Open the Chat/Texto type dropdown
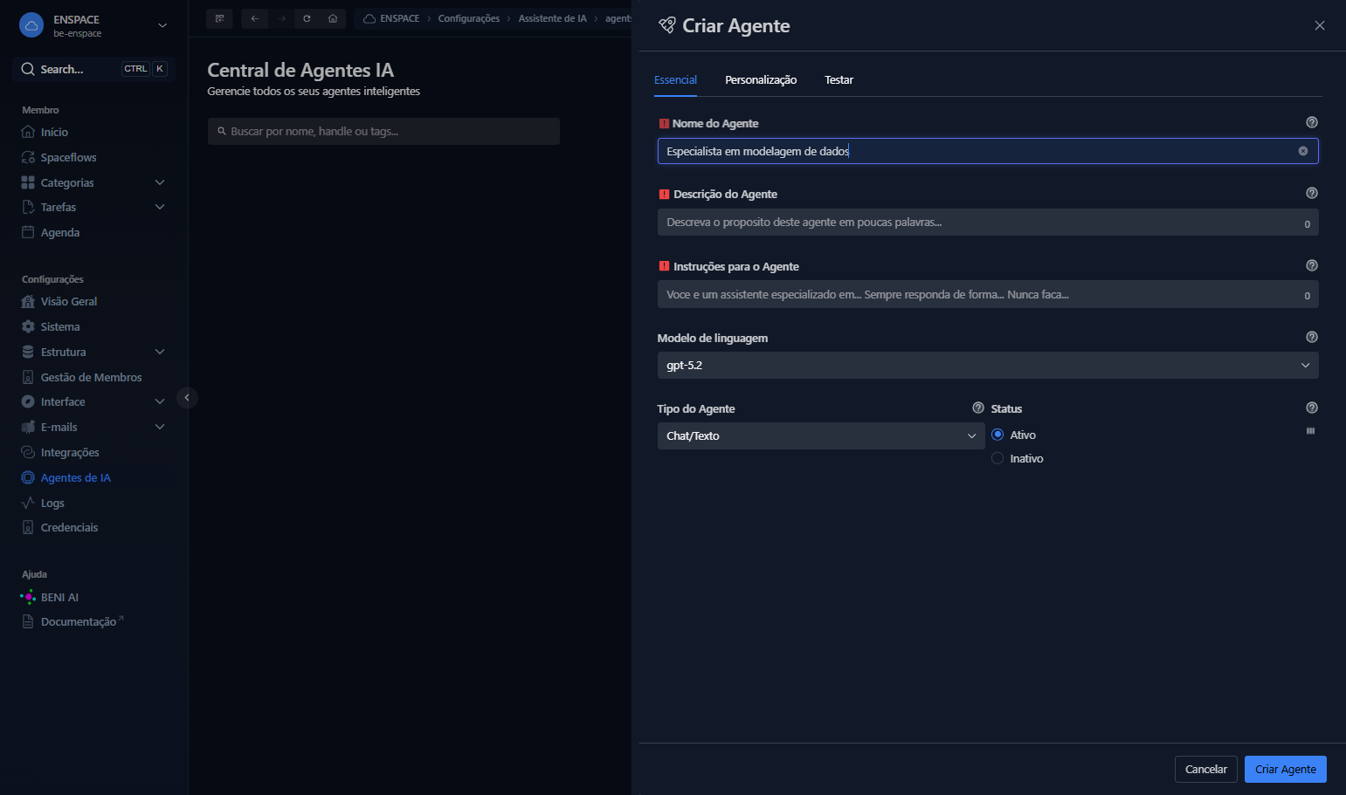 [x=820, y=436]
